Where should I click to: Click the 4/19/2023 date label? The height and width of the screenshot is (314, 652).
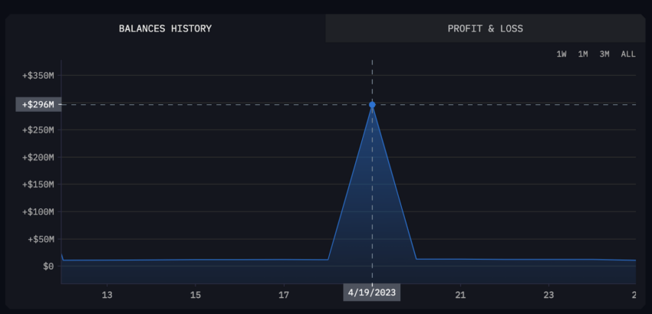click(372, 293)
